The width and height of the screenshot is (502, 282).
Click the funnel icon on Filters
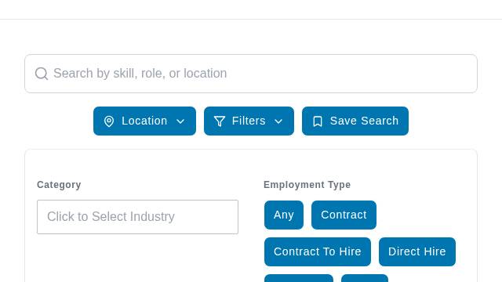220,121
